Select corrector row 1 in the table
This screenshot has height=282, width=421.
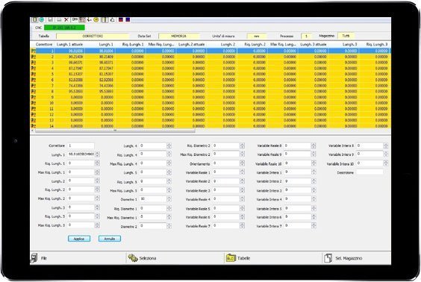(210, 51)
